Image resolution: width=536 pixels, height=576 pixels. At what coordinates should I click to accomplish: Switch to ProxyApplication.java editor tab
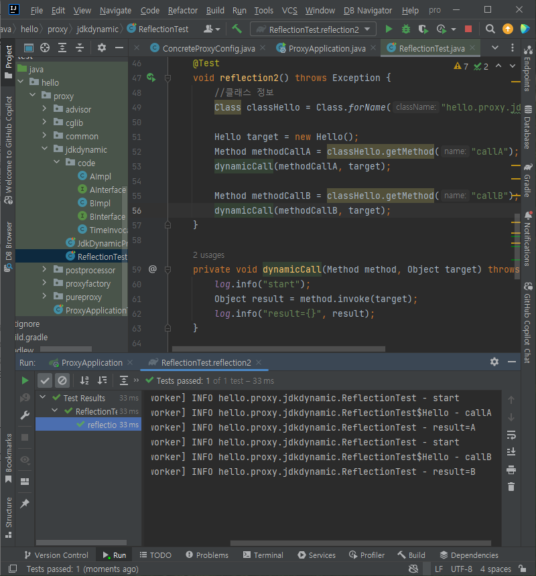click(x=326, y=49)
